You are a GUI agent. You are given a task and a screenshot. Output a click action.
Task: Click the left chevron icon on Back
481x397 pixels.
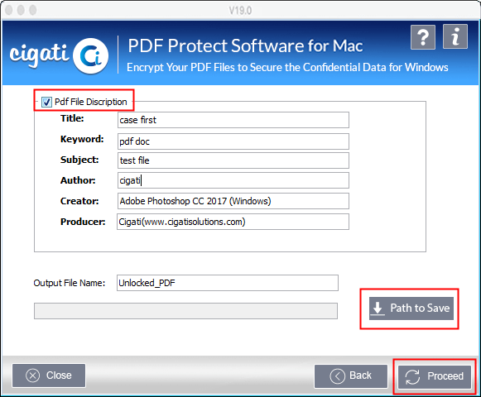[338, 375]
